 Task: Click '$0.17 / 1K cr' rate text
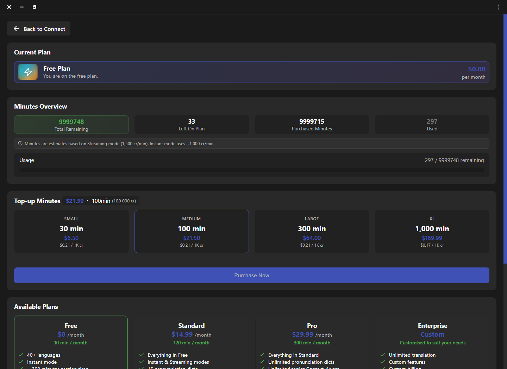point(432,245)
